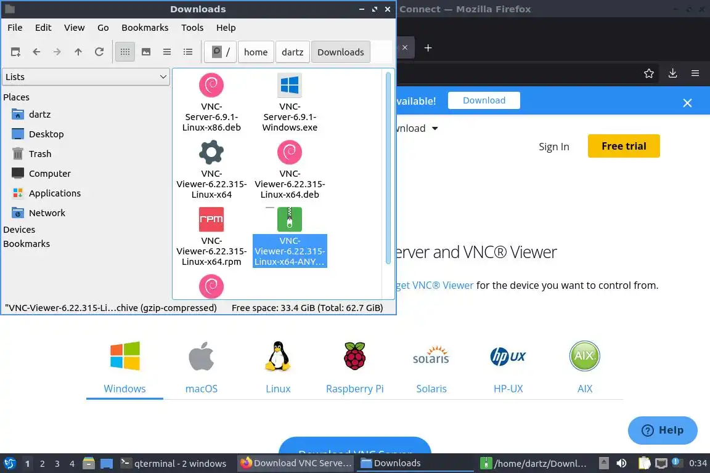This screenshot has width=710, height=473.
Task: Click Bookmarks heading in sidebar
Action: [27, 243]
